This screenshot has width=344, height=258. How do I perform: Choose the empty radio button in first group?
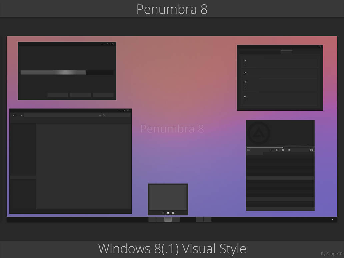245,65
